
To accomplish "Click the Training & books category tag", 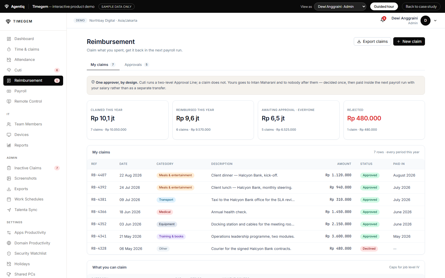I will (x=171, y=237).
